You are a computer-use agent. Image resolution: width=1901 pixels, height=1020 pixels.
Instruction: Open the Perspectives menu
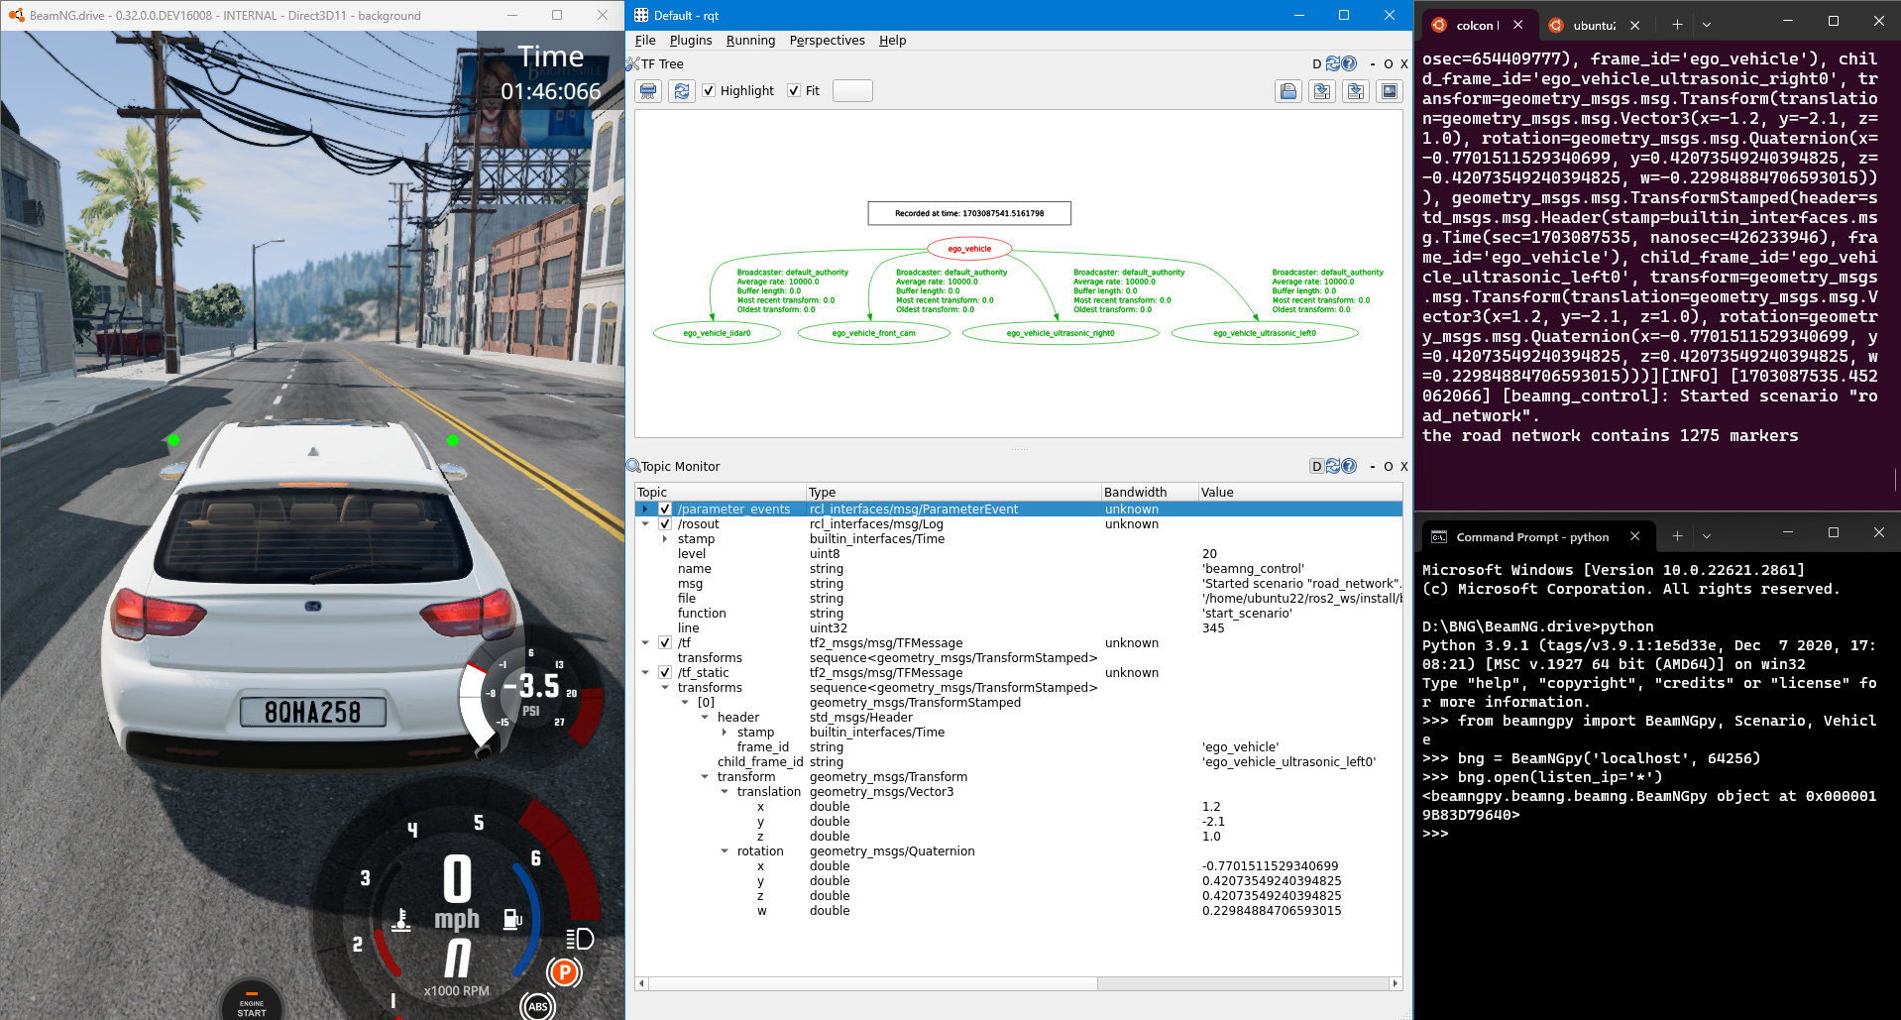click(827, 41)
